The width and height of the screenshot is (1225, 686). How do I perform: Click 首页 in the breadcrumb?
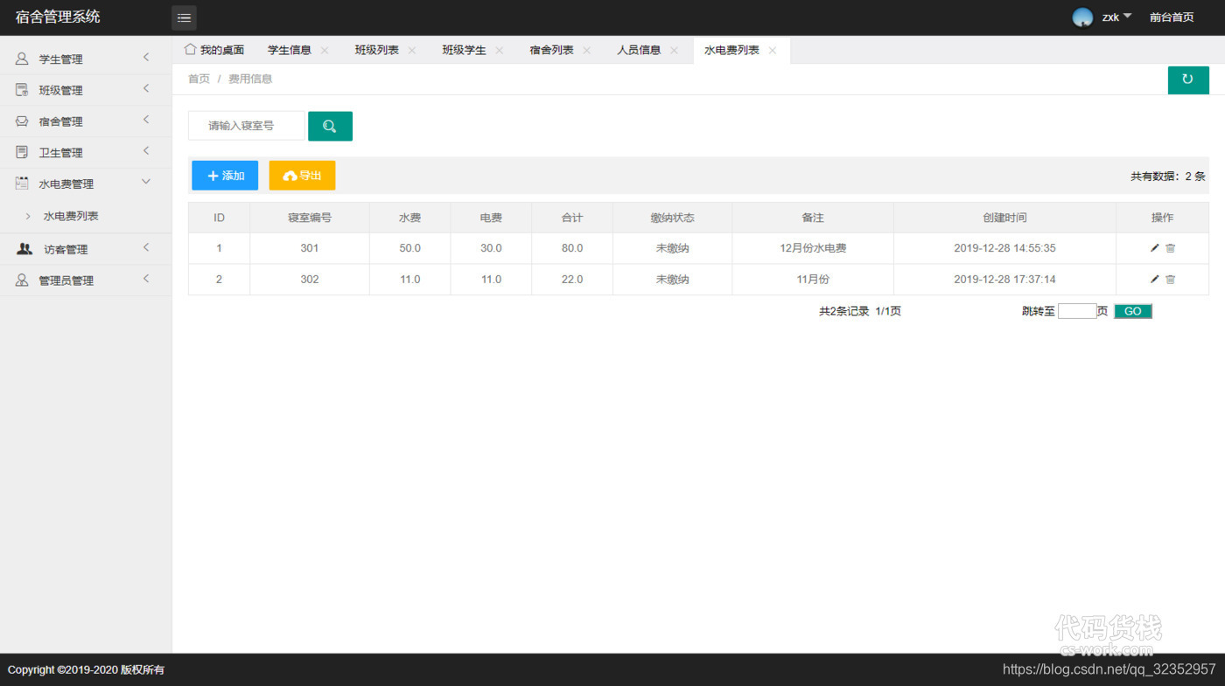pos(199,79)
